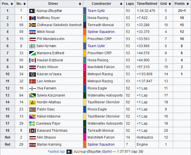Image resolution: width=191 pixels, height=155 pixels.
Task: Click the flag icon beside Mitch Noxal
Action: tap(32, 32)
